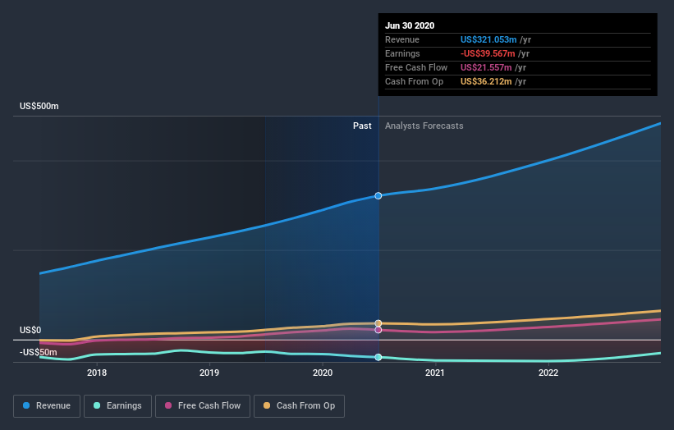Click the US$36.212m cash from op value
The height and width of the screenshot is (430, 674).
pos(486,81)
